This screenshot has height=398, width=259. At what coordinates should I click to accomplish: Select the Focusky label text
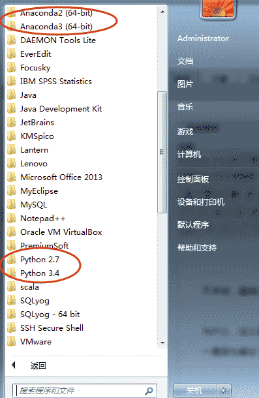click(x=35, y=67)
